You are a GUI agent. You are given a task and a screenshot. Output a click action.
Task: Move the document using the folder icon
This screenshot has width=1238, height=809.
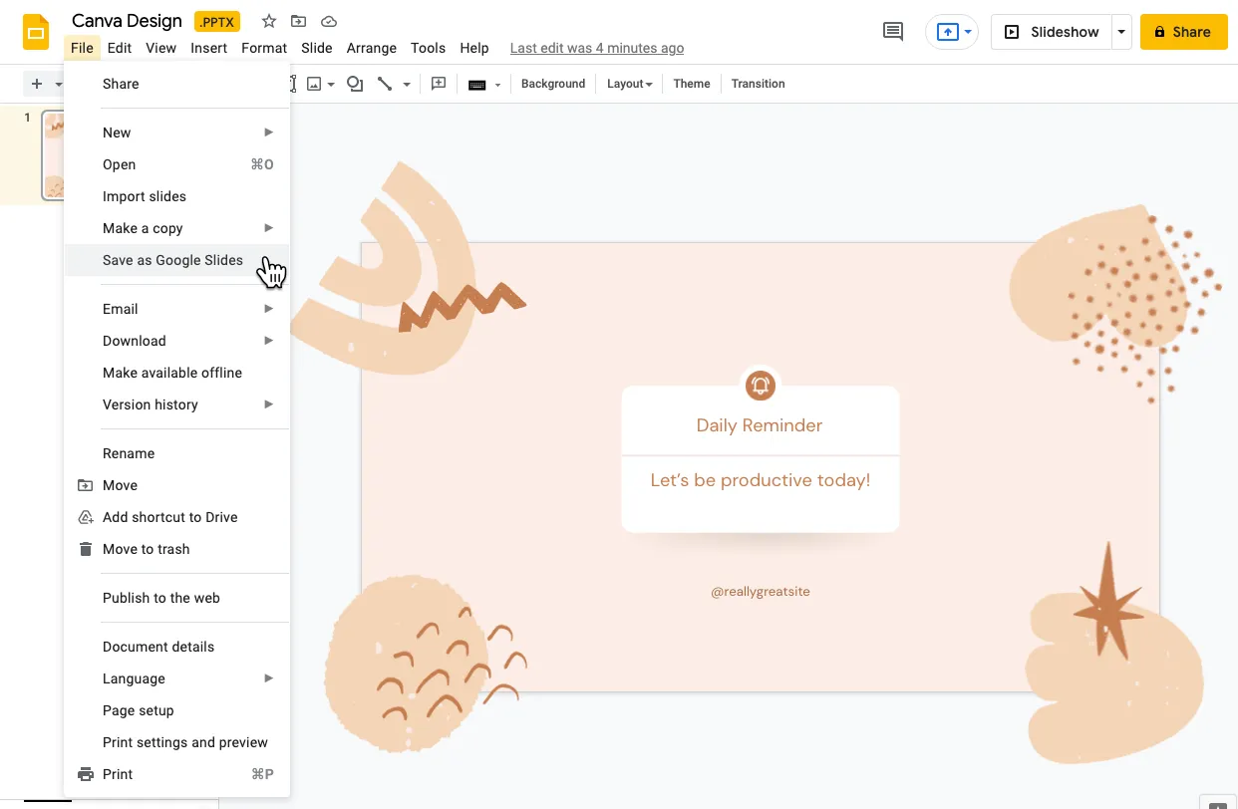click(298, 20)
